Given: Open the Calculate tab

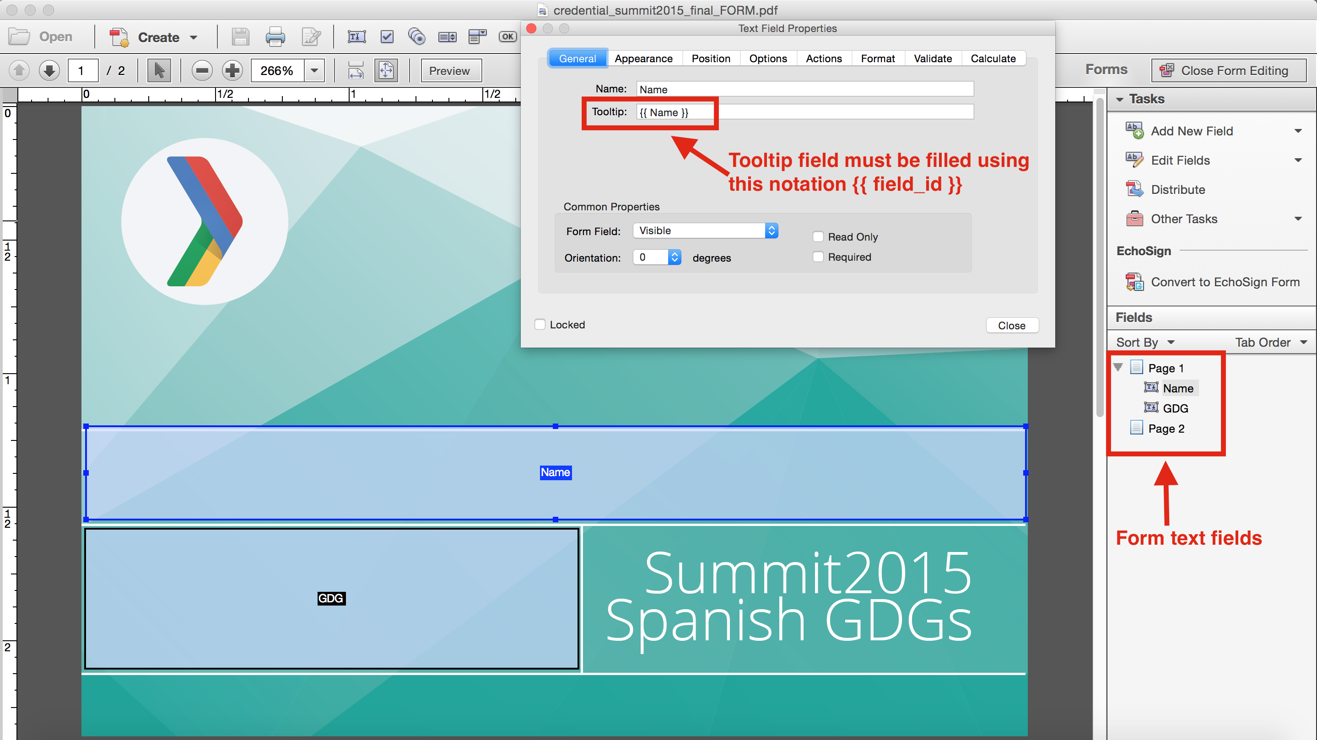Looking at the screenshot, I should (993, 59).
